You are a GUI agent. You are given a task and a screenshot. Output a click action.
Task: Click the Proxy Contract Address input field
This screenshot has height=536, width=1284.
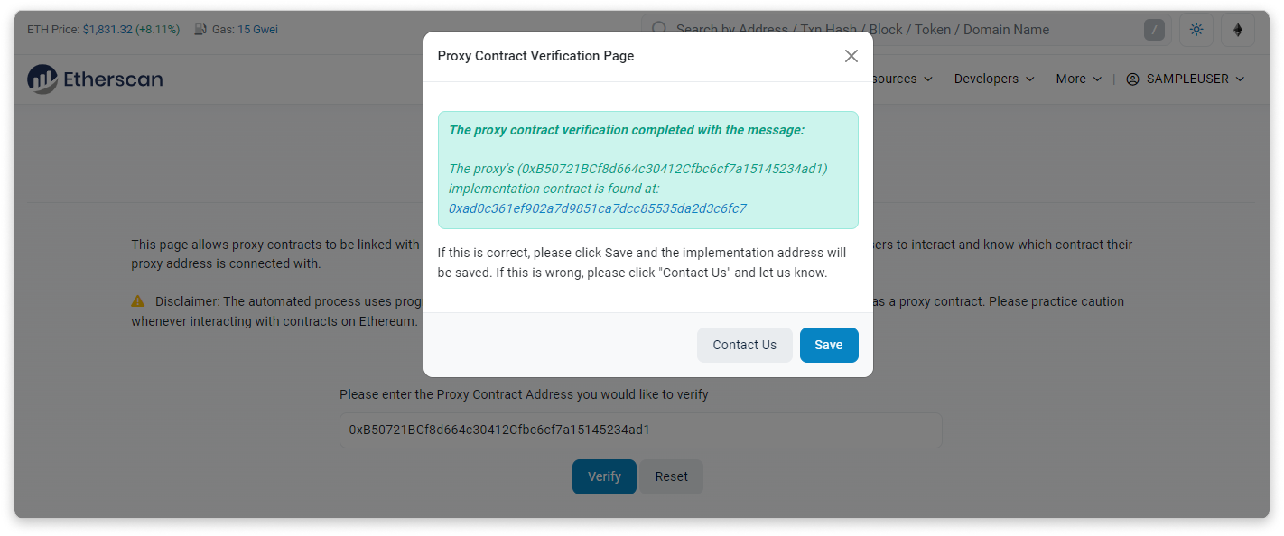pos(641,430)
